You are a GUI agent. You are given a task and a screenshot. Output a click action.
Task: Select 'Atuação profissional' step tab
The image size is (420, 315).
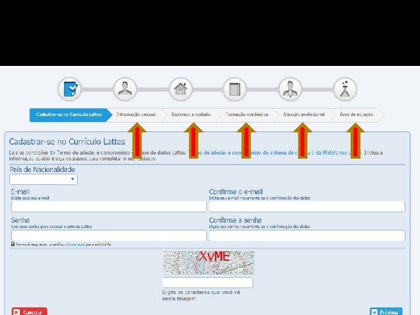pos(304,115)
